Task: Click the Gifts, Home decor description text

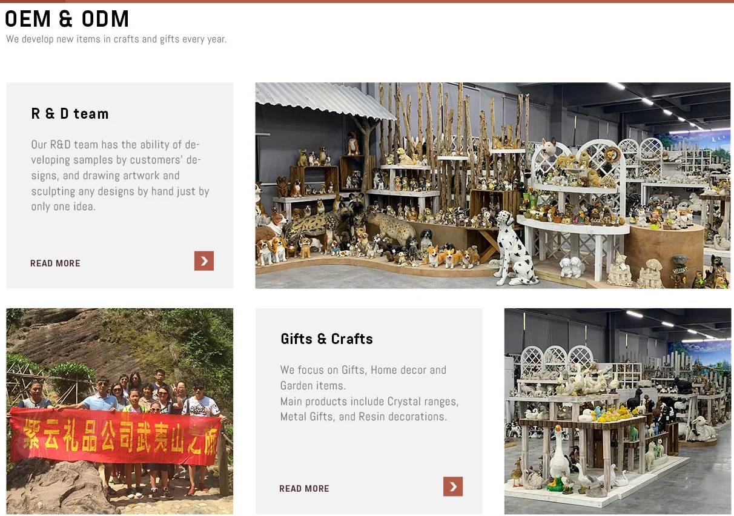Action: coord(369,393)
